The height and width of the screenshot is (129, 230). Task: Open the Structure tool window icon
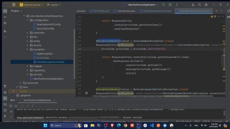[5, 31]
